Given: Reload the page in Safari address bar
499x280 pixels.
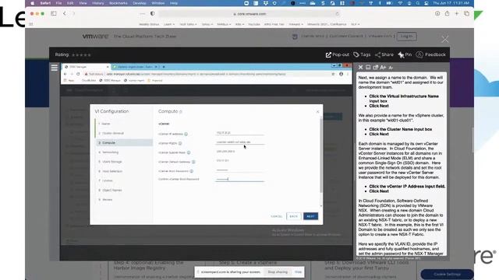Looking at the screenshot, I should 337,14.
